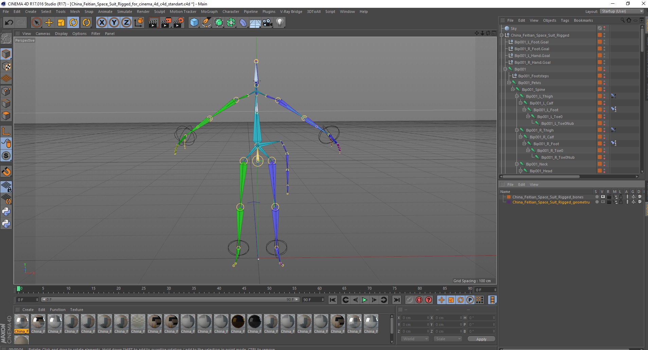This screenshot has height=350, width=648.
Task: Select the China_Feitian_Space_Suit_Rigged_geometru layer
Action: (x=551, y=202)
